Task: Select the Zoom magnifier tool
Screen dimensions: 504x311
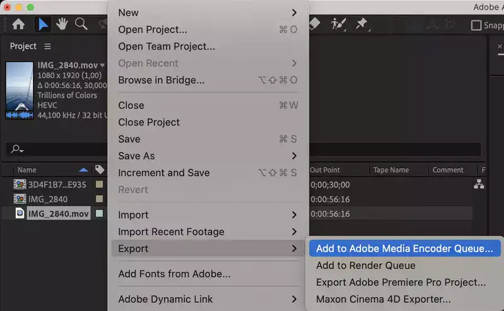Action: (81, 24)
